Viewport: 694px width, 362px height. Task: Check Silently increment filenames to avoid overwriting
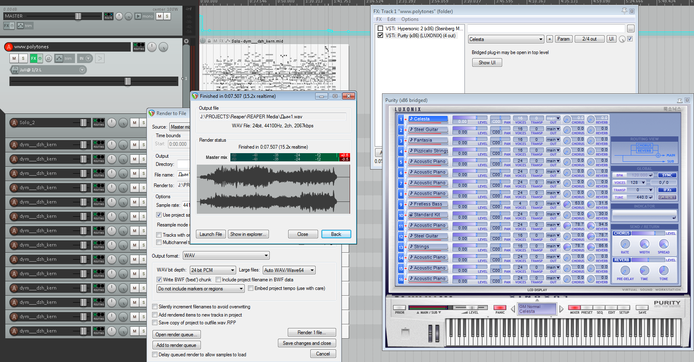155,307
